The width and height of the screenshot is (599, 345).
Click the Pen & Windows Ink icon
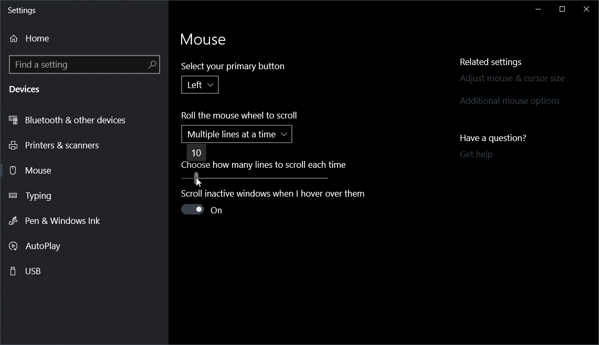pyautogui.click(x=13, y=221)
